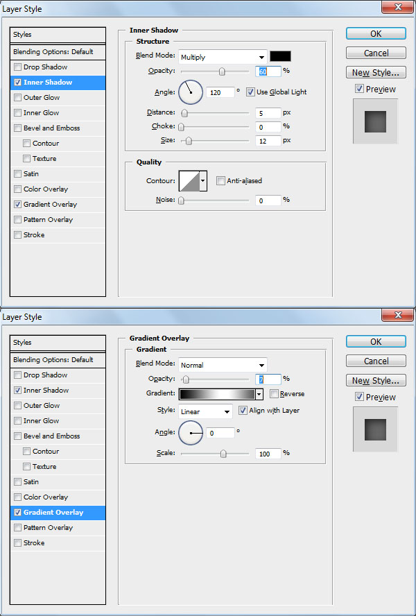Open the Multiply blend mode dropdown
The image size is (416, 616).
[x=223, y=57]
